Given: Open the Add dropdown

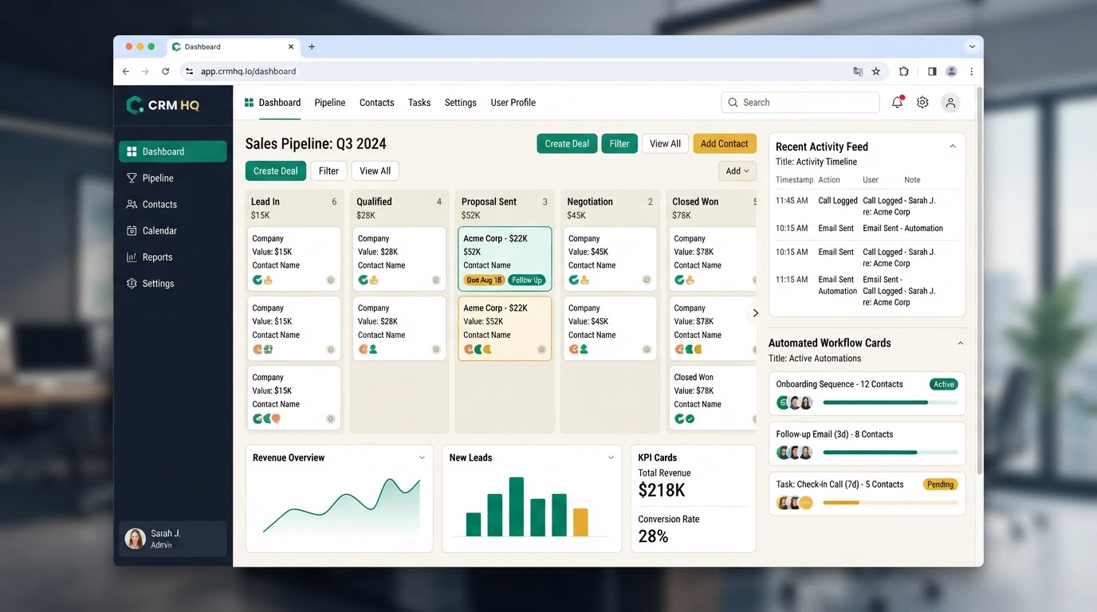Looking at the screenshot, I should 737,171.
